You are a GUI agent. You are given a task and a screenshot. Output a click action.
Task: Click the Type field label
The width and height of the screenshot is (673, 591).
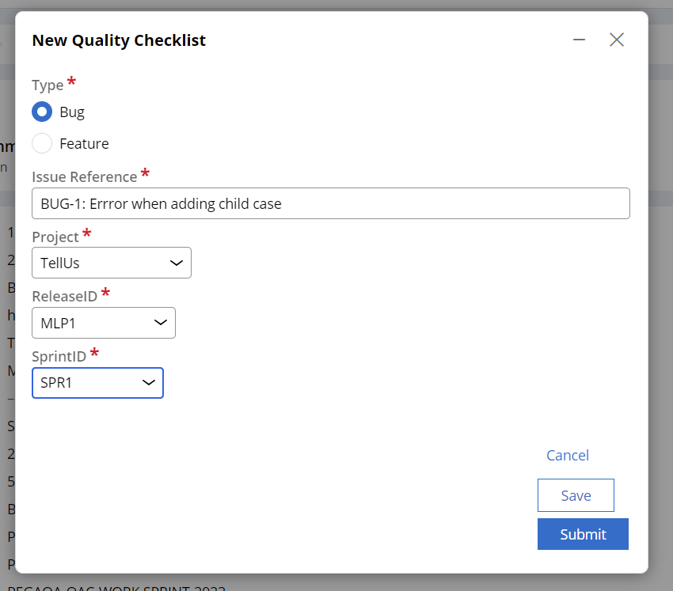(x=48, y=85)
